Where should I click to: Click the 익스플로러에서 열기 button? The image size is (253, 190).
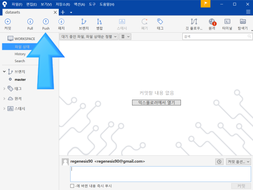pos(156,102)
